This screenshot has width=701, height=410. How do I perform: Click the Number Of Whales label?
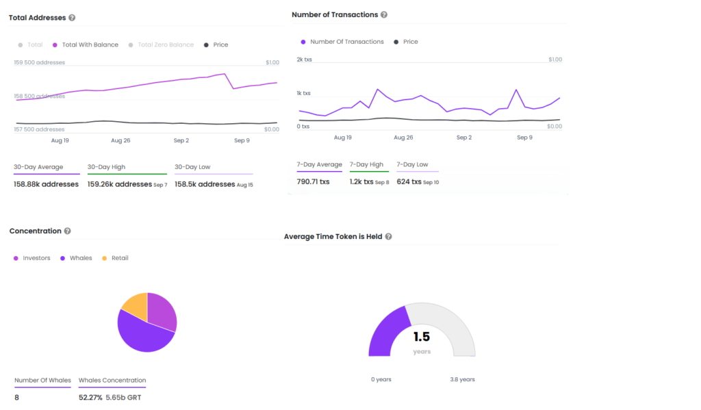coord(42,381)
